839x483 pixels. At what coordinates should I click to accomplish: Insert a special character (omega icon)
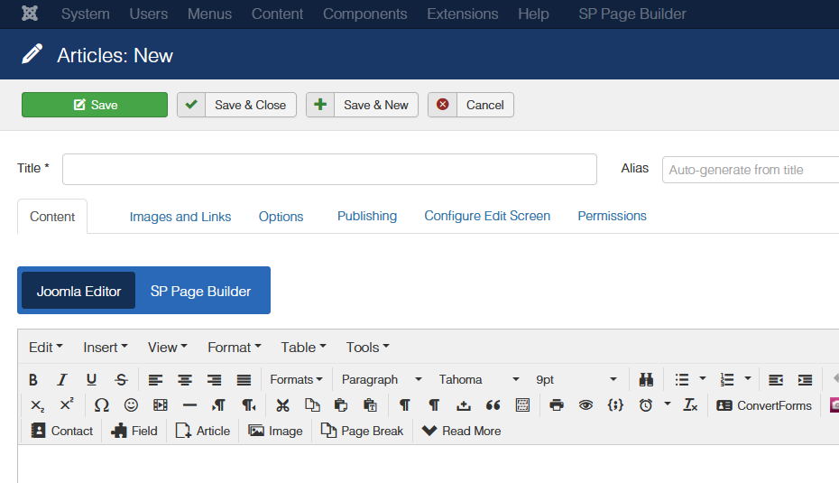[x=102, y=405]
